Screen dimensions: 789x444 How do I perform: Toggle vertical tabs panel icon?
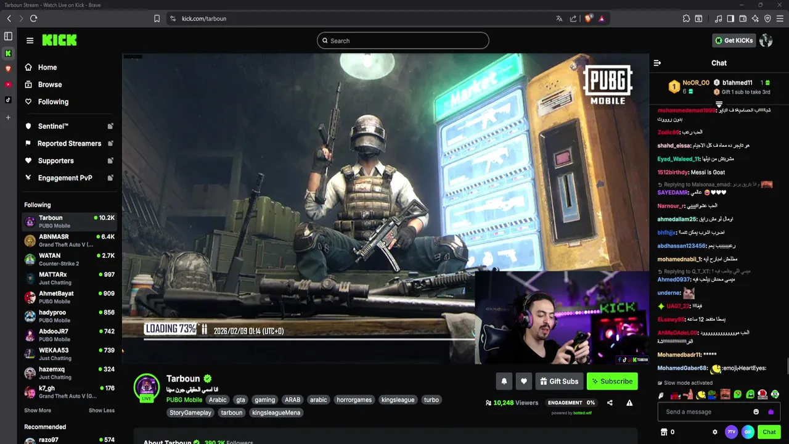8,36
